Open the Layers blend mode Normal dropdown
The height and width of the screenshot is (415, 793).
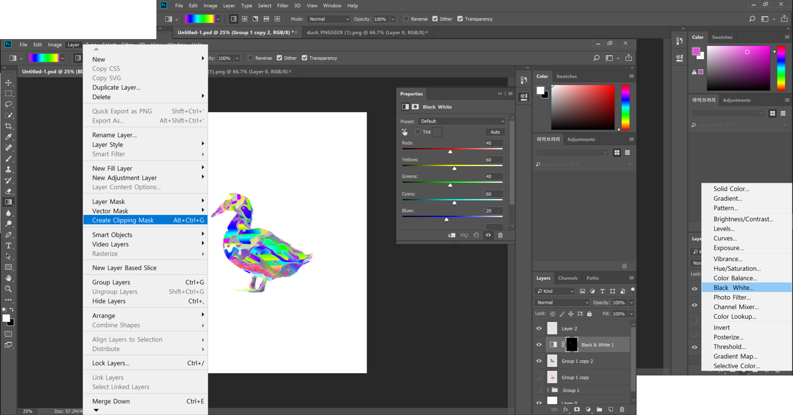coord(563,303)
